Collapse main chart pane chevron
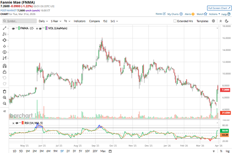The height and width of the screenshot is (153, 232). 217,28
